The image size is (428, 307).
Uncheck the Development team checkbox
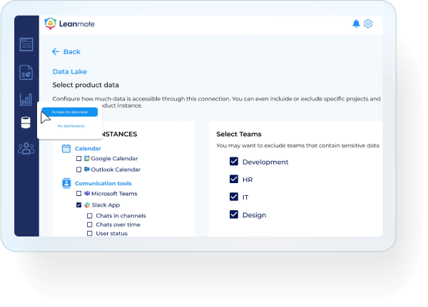(x=234, y=162)
